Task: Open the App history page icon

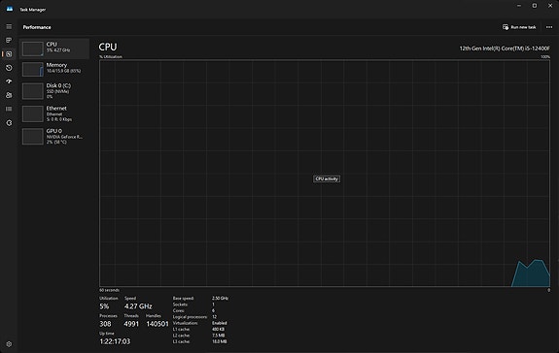Action: [x=9, y=68]
